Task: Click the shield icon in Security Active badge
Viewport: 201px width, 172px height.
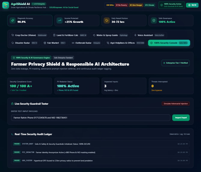Action: point(162,5)
